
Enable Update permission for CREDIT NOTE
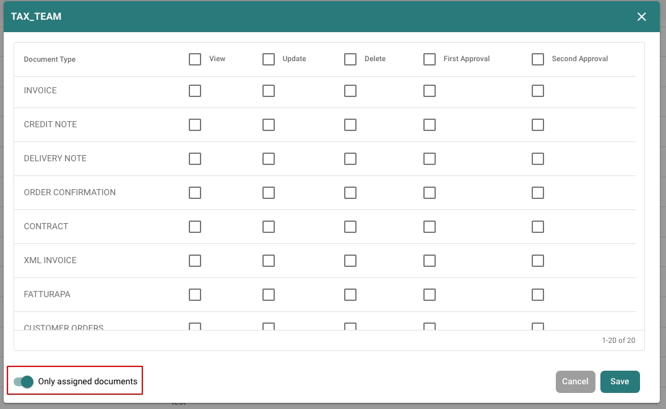point(269,125)
